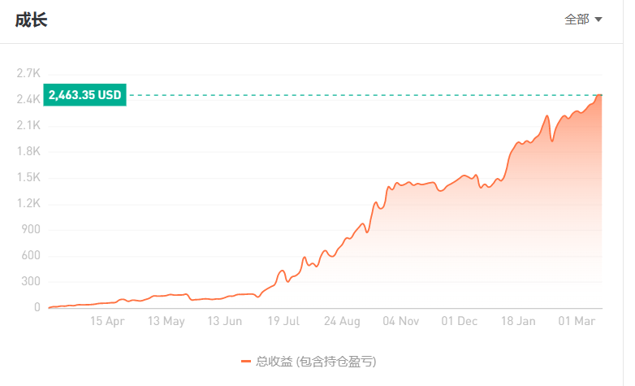Click the green dashed current-value line
The height and width of the screenshot is (386, 635).
(x=365, y=95)
